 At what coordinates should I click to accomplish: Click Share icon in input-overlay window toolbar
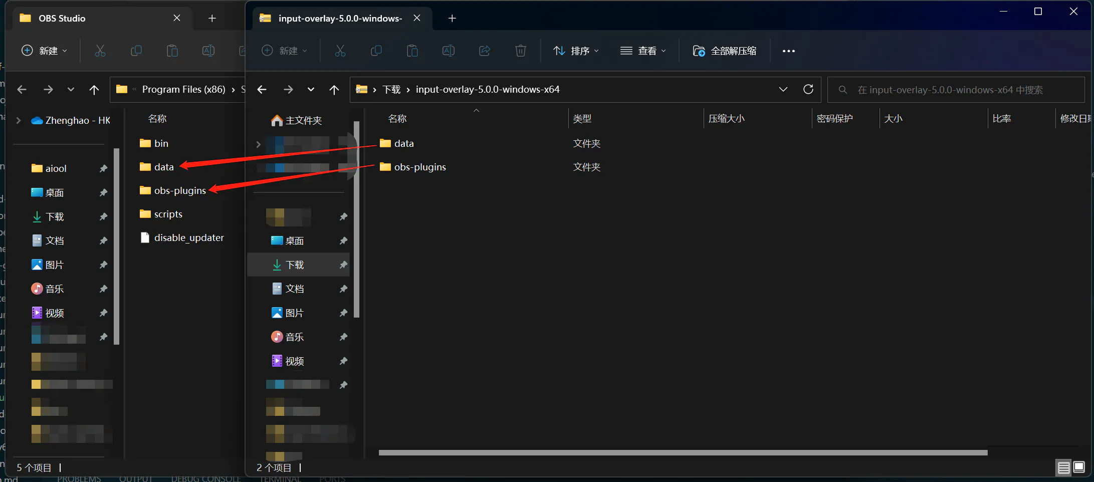point(485,51)
